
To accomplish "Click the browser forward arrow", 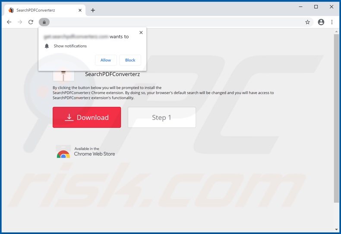I will [20, 22].
